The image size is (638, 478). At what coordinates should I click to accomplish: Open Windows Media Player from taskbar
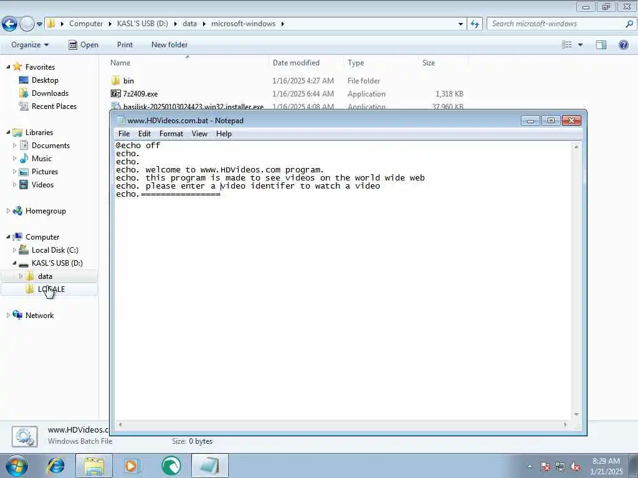pos(132,466)
